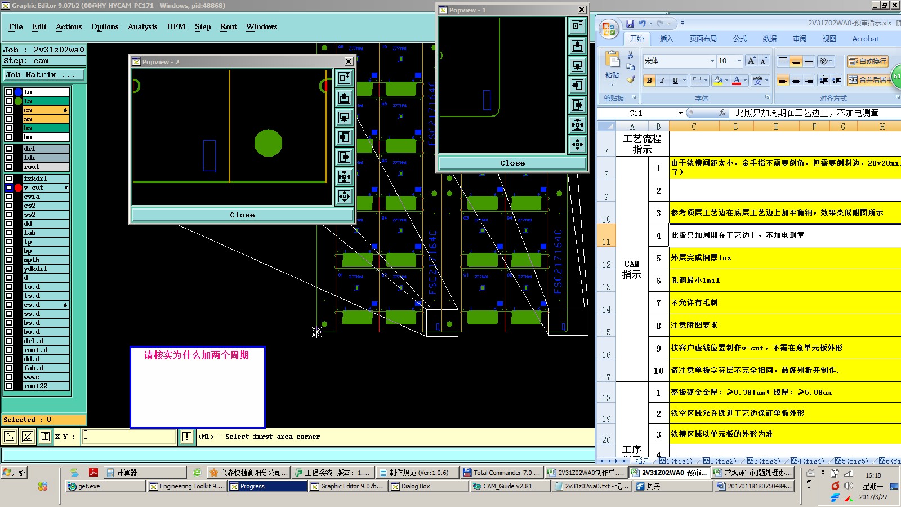Screen dimensions: 901x507
Task: Open the DFM menu in Graphic Editor
Action: [x=176, y=26]
